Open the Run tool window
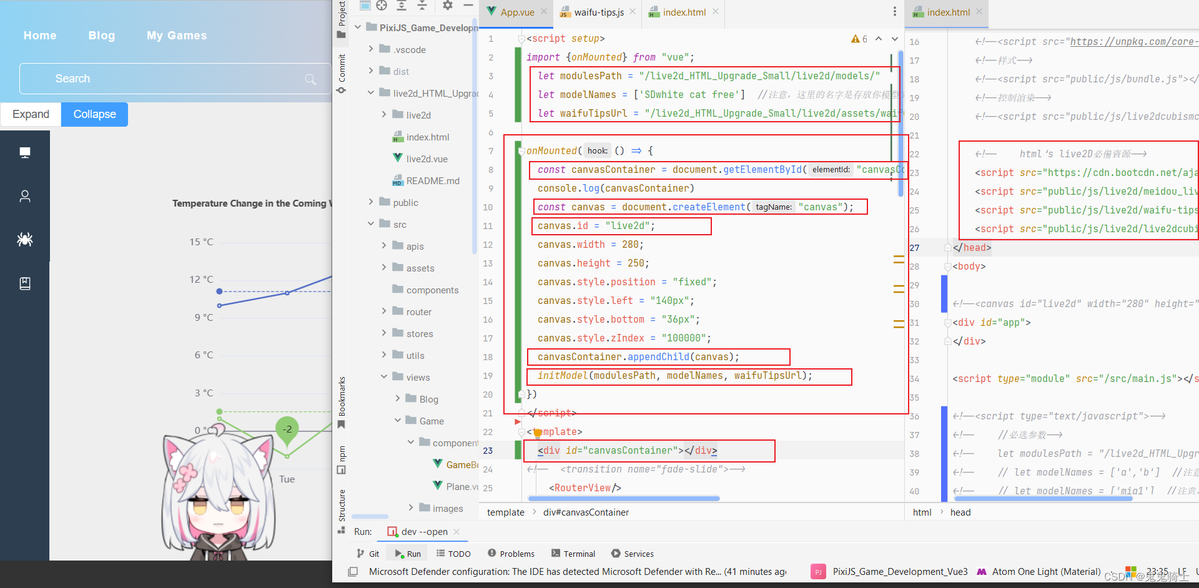The width and height of the screenshot is (1199, 588). click(x=408, y=554)
